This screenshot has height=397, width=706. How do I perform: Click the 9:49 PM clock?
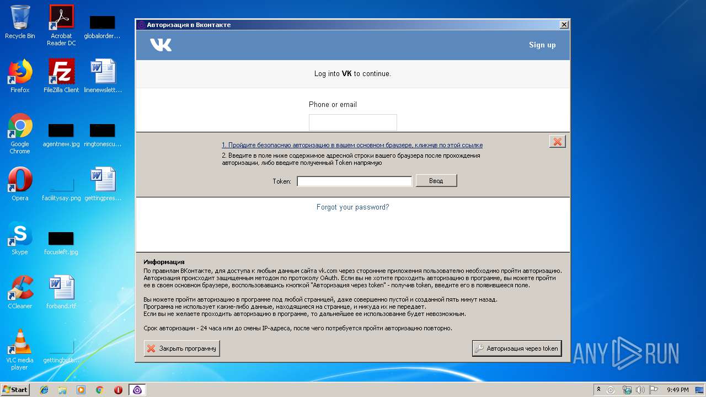click(677, 390)
